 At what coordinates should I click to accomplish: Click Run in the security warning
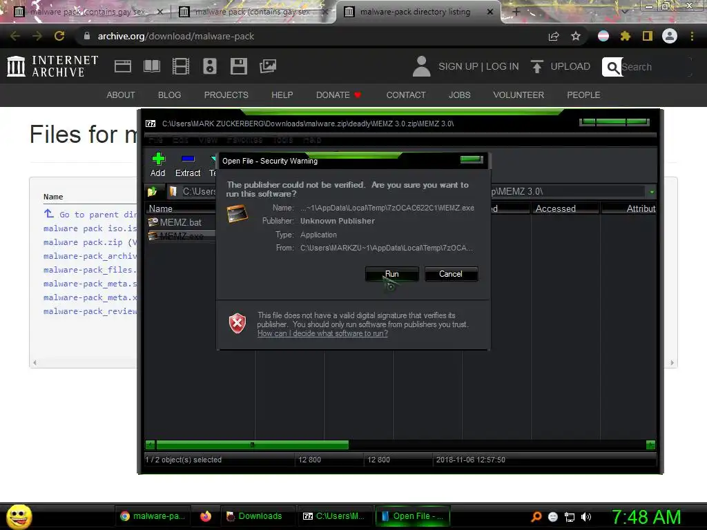[x=392, y=274]
